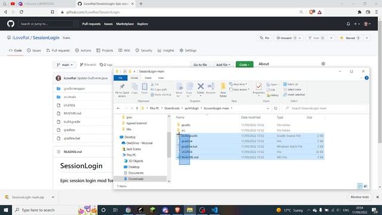Click the Pin repository button

click(x=264, y=38)
